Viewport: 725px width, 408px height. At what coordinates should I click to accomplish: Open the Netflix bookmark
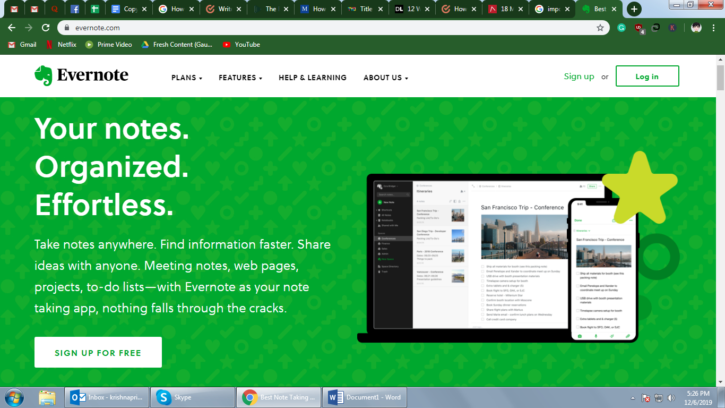(x=61, y=45)
